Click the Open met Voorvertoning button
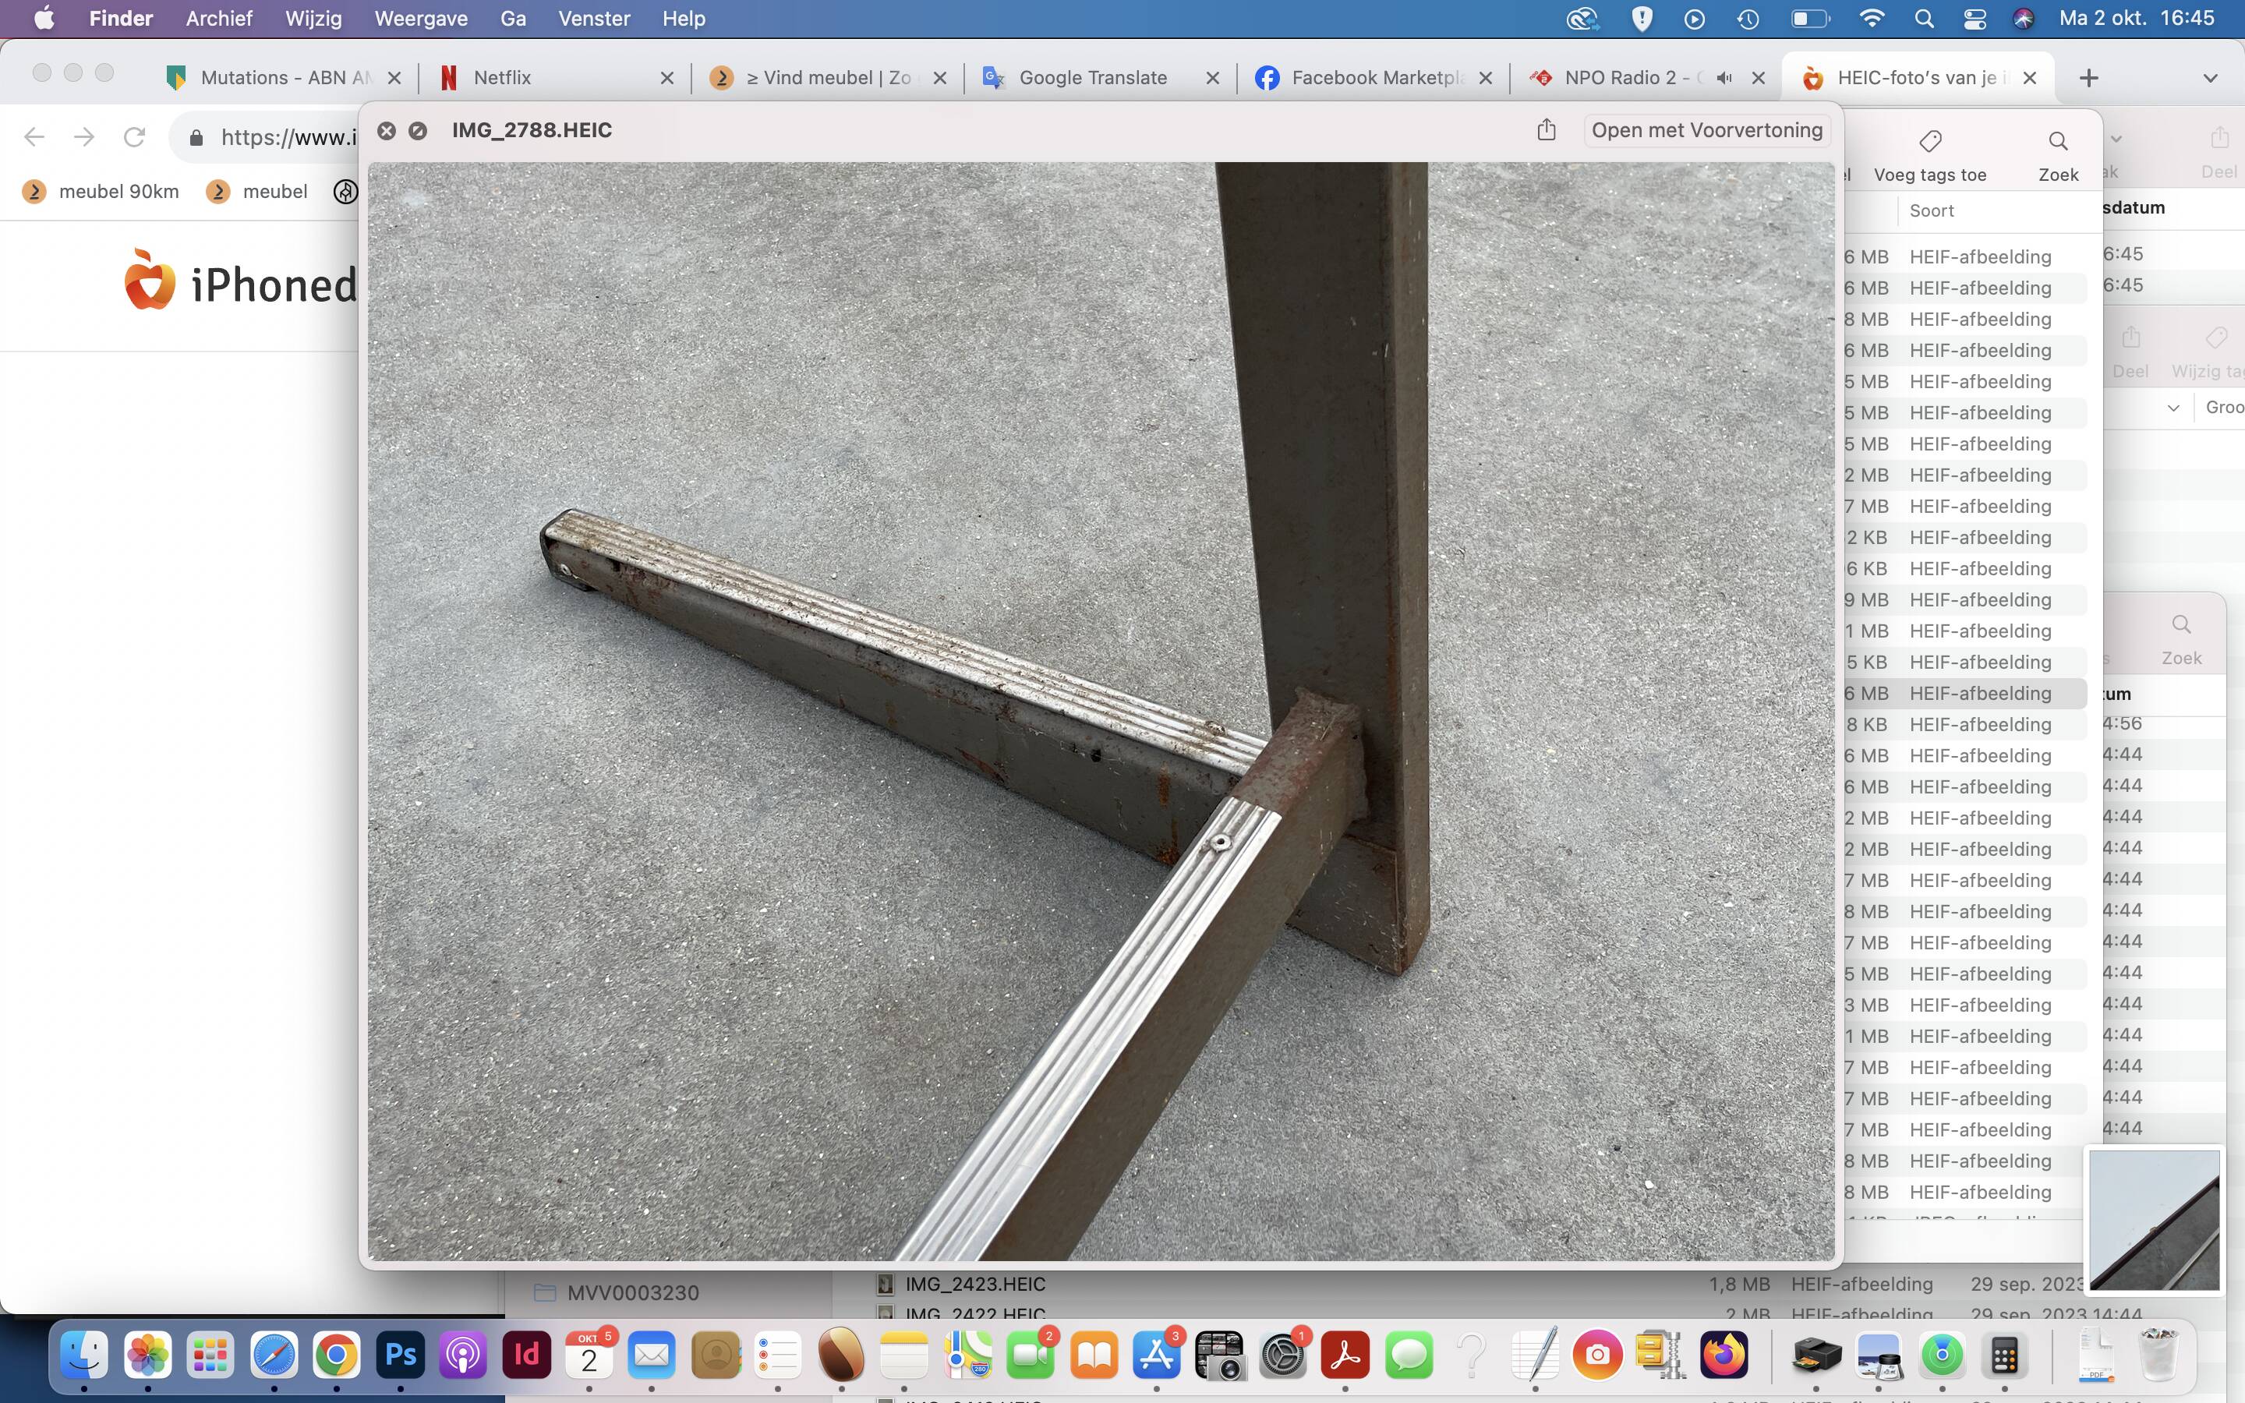 [x=1705, y=130]
